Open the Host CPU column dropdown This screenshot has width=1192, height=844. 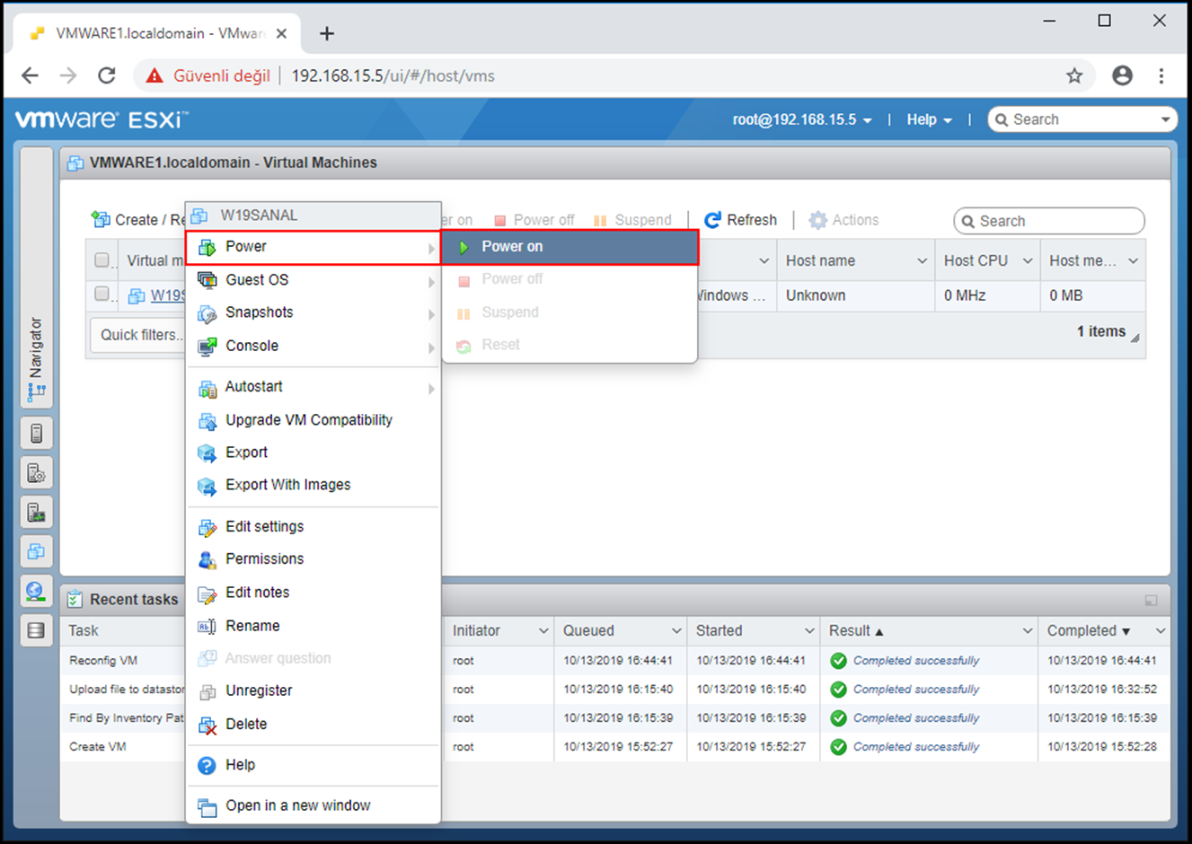coord(1028,261)
